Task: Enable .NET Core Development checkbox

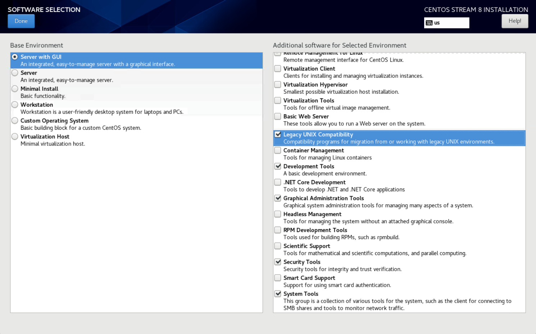Action: coord(278,182)
